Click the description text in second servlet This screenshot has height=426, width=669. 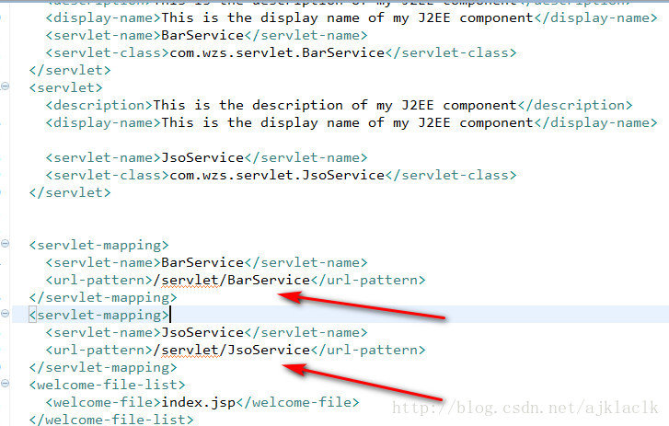(335, 105)
